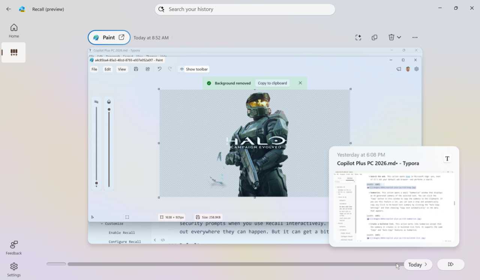Click the Typora app icon on preview card
The height and width of the screenshot is (280, 480).
[x=447, y=159]
